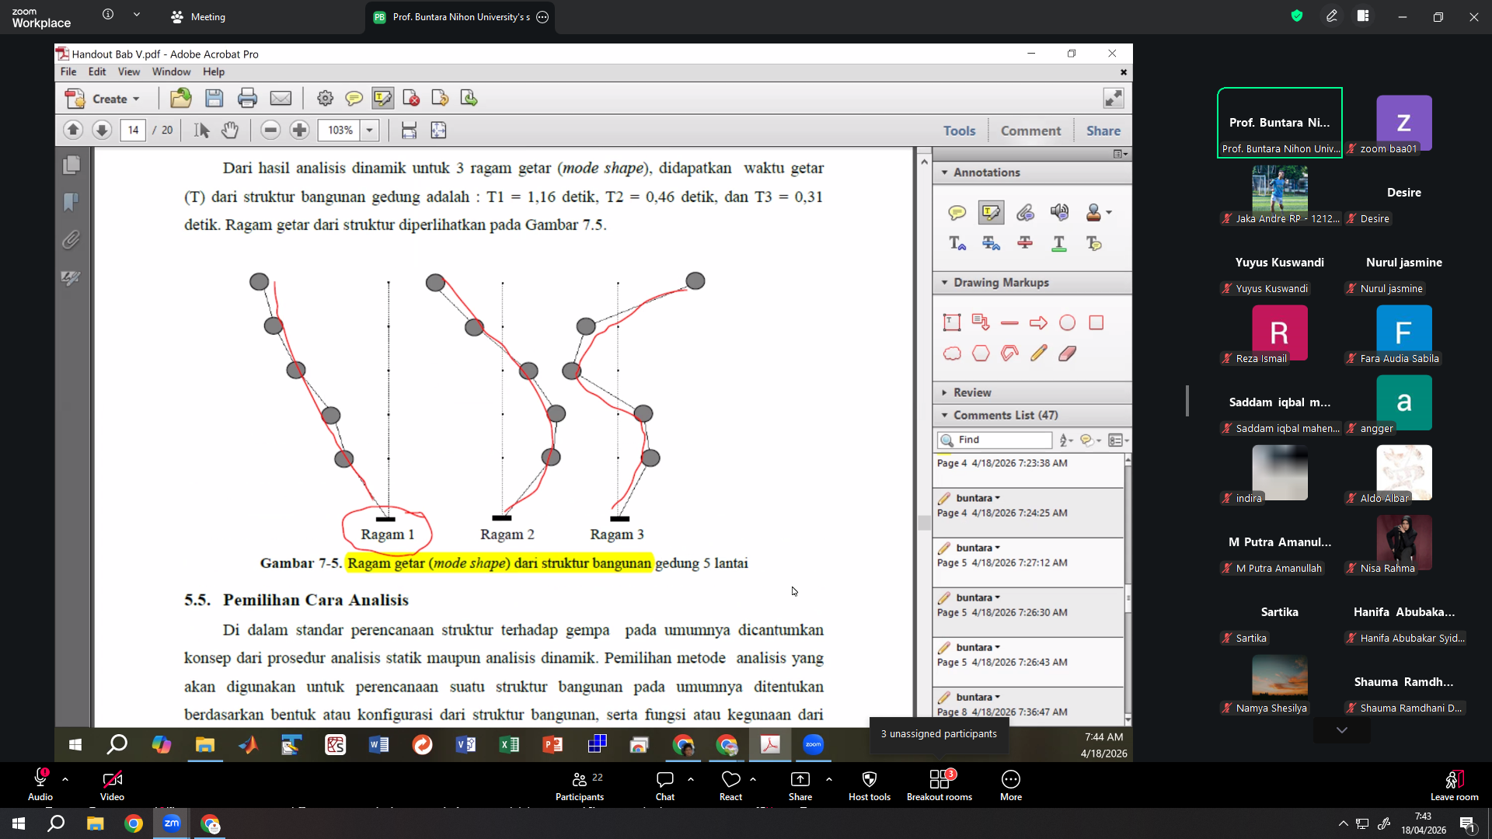This screenshot has height=839, width=1492.
Task: Open Zoom Participants list
Action: pos(580,785)
